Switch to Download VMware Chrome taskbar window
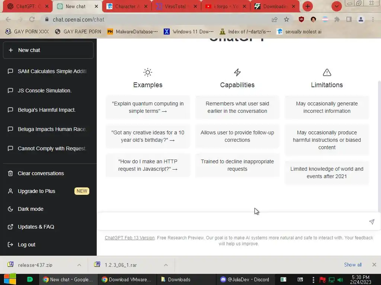381x285 pixels. [x=127, y=279]
